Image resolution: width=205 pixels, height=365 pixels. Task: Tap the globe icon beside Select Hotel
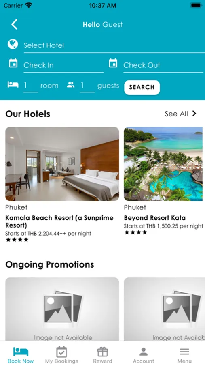(13, 44)
